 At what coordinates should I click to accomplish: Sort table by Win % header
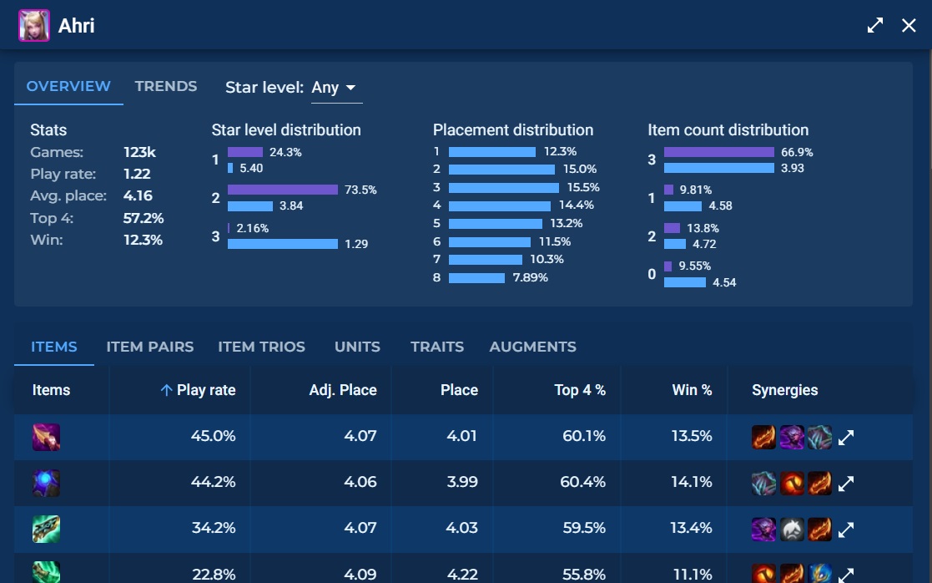click(x=692, y=390)
